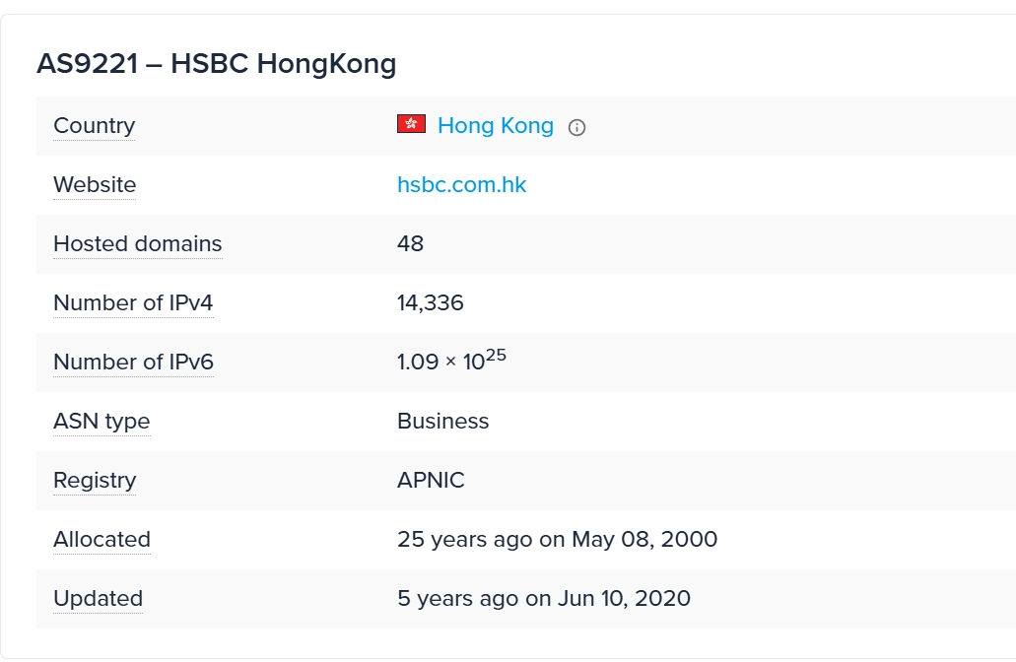Viewport: 1016px width, 662px height.
Task: Click the info icon beside Hong Kong
Action: coord(577,127)
